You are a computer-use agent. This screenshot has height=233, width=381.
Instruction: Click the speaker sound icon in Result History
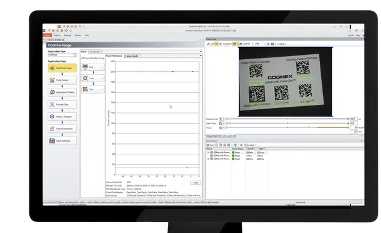point(241,145)
